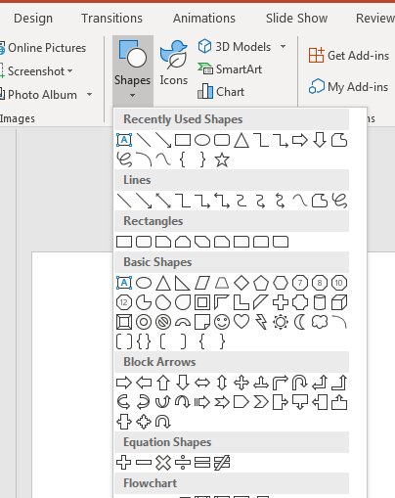
Task: Pick the equals equation shape
Action: [202, 463]
